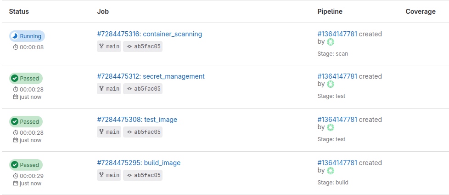Click the Running status badge for container_scanning
449x195 pixels.
(27, 36)
